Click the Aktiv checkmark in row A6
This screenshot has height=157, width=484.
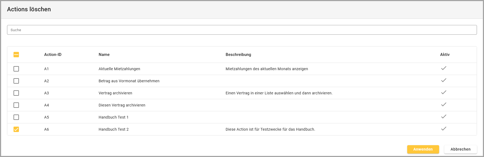pyautogui.click(x=443, y=129)
